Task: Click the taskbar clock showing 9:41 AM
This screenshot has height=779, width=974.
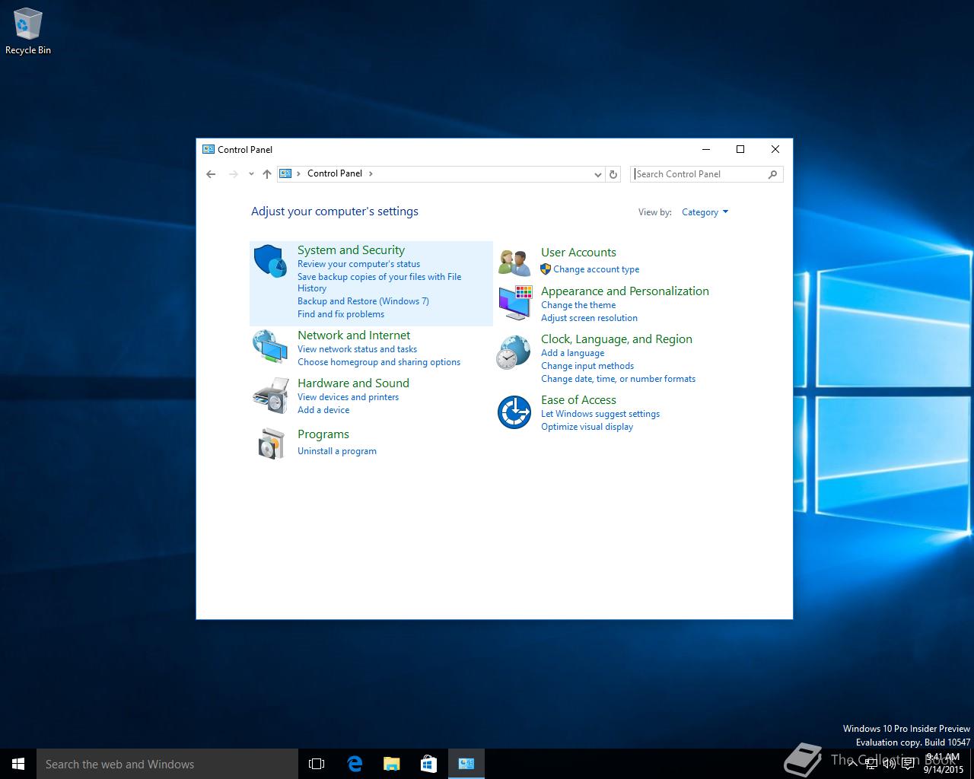Action: 944,764
